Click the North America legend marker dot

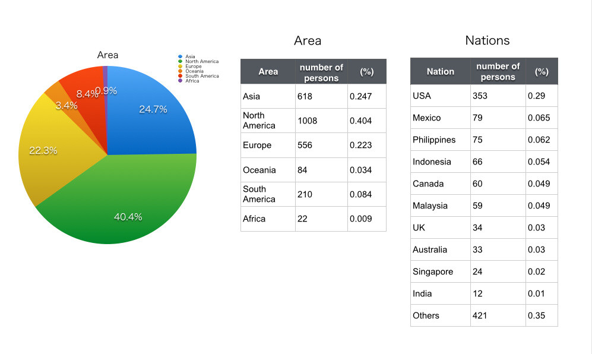(x=180, y=61)
